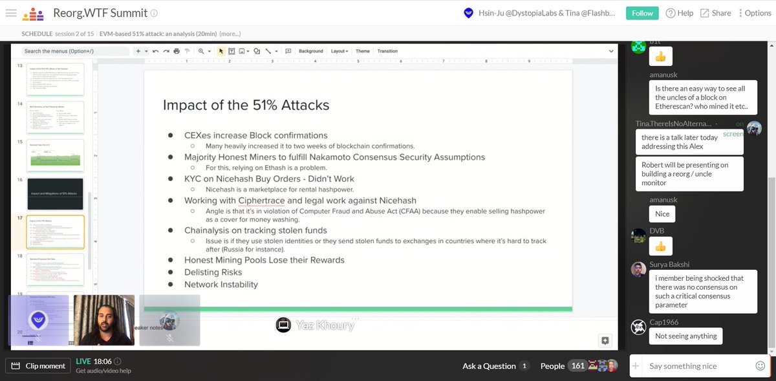Click the purple Flashbots logo tile

39,320
